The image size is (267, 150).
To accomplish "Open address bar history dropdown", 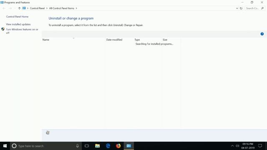I will pyautogui.click(x=237, y=8).
